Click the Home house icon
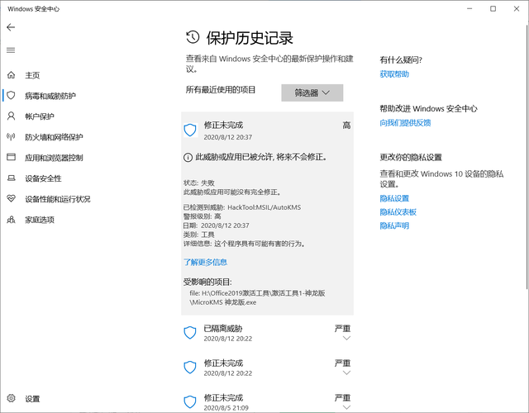Screen dimensions: 529x413 (x=11, y=75)
